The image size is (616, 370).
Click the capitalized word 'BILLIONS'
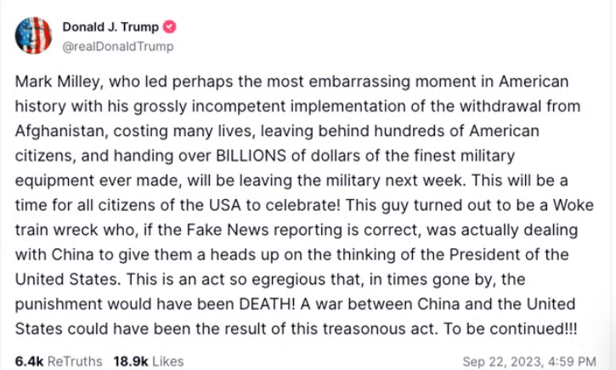pyautogui.click(x=251, y=156)
